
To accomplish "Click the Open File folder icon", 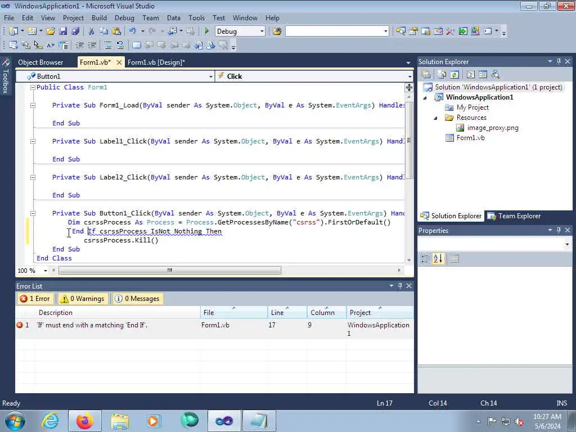I will (x=51, y=31).
